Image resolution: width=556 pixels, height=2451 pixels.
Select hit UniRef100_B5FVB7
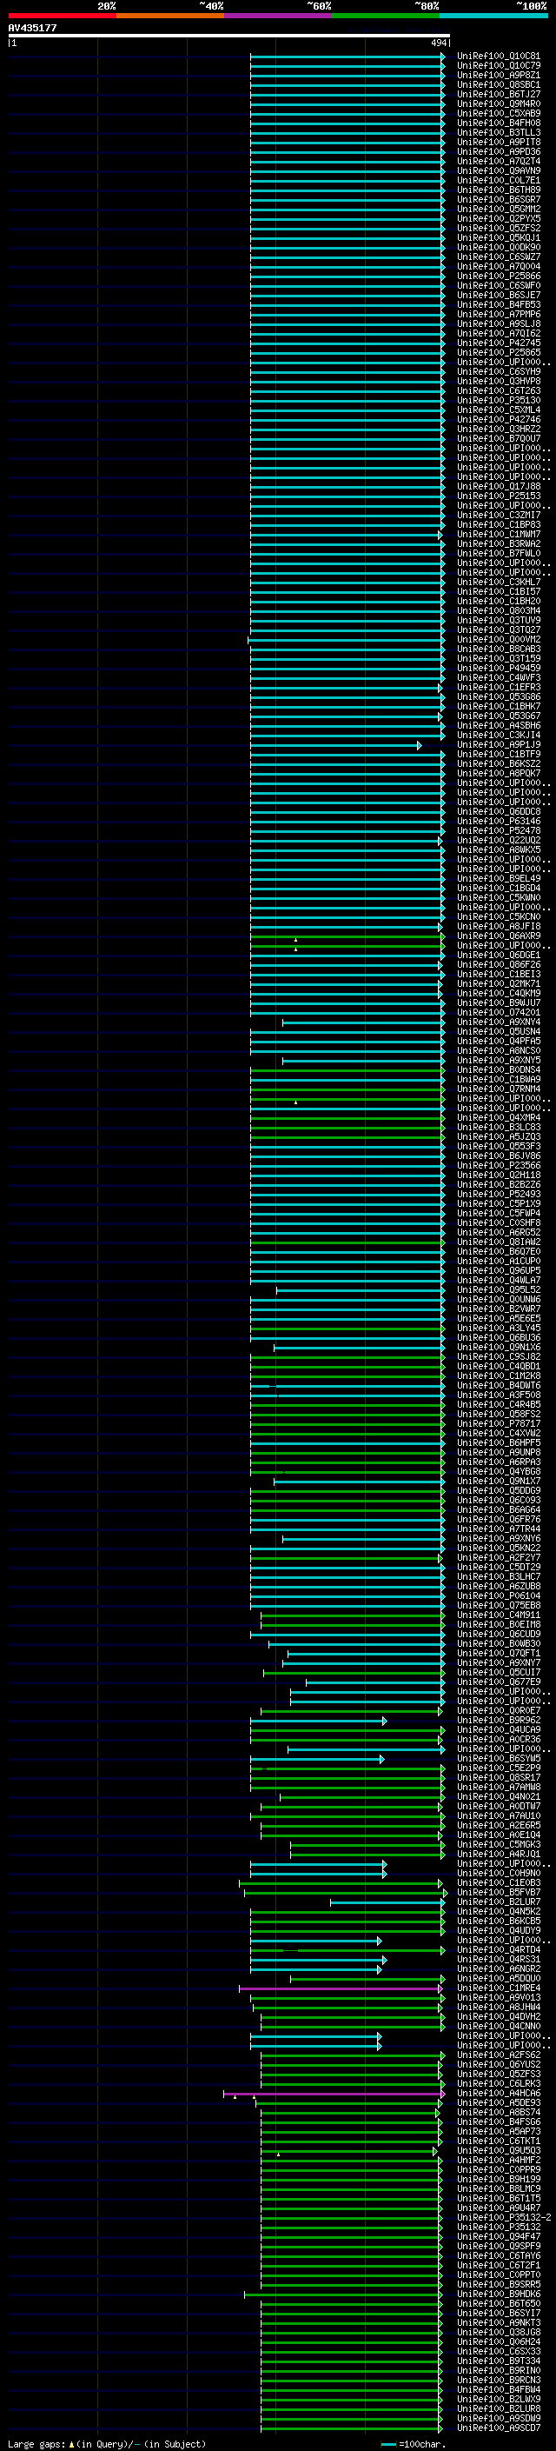(498, 1893)
